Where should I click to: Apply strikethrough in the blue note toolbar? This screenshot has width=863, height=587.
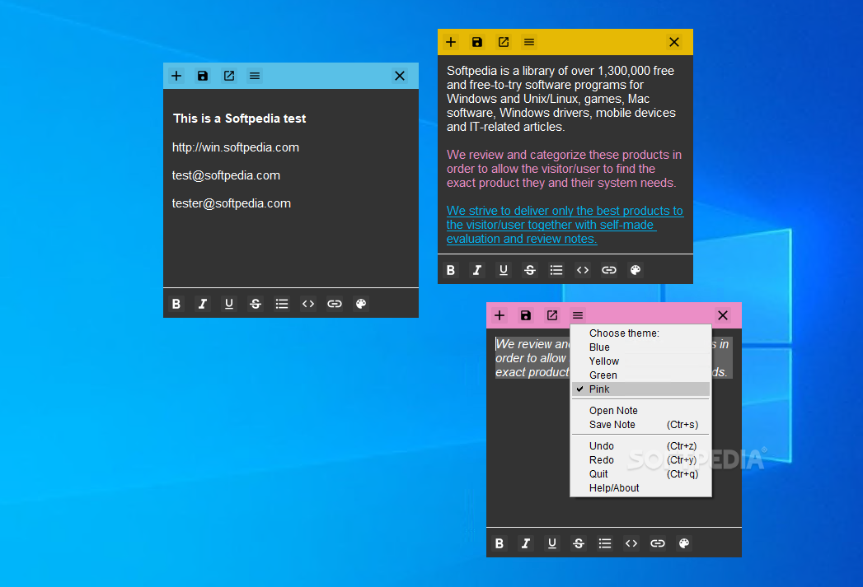click(256, 304)
